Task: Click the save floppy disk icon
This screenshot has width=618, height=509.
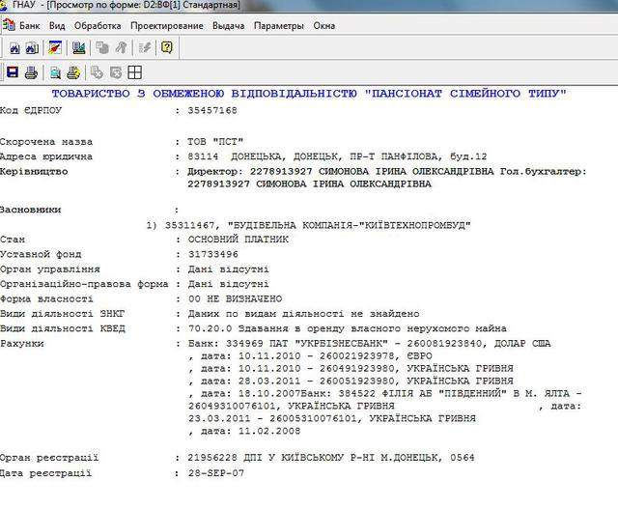Action: [13, 71]
